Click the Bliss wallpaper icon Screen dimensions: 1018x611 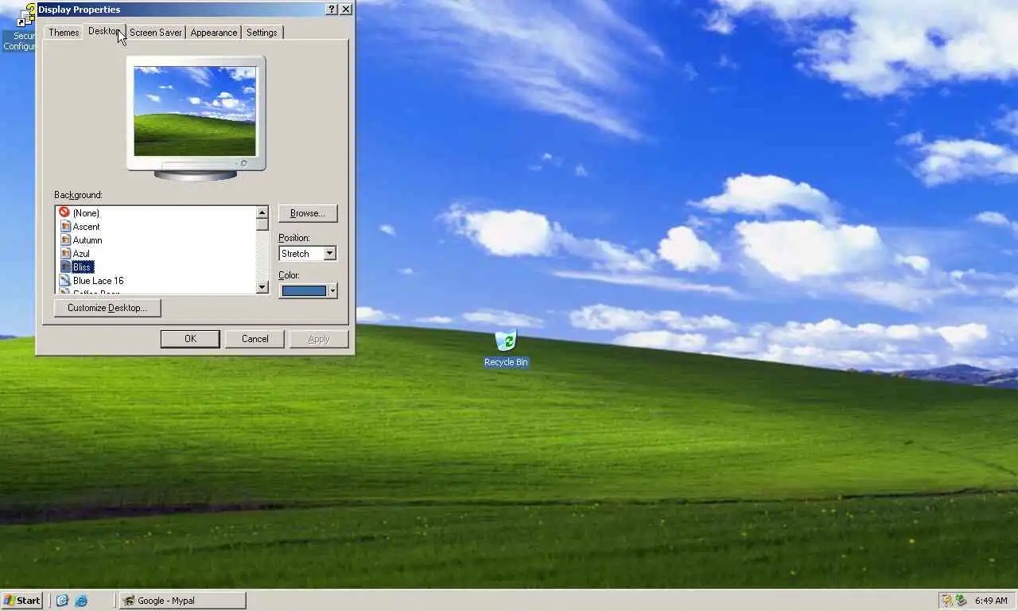click(x=65, y=267)
